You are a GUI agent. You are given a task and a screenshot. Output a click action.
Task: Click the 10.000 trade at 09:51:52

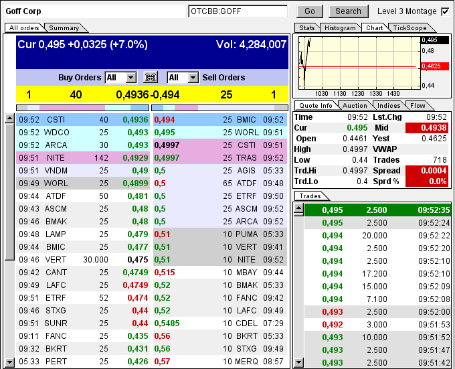point(378,338)
